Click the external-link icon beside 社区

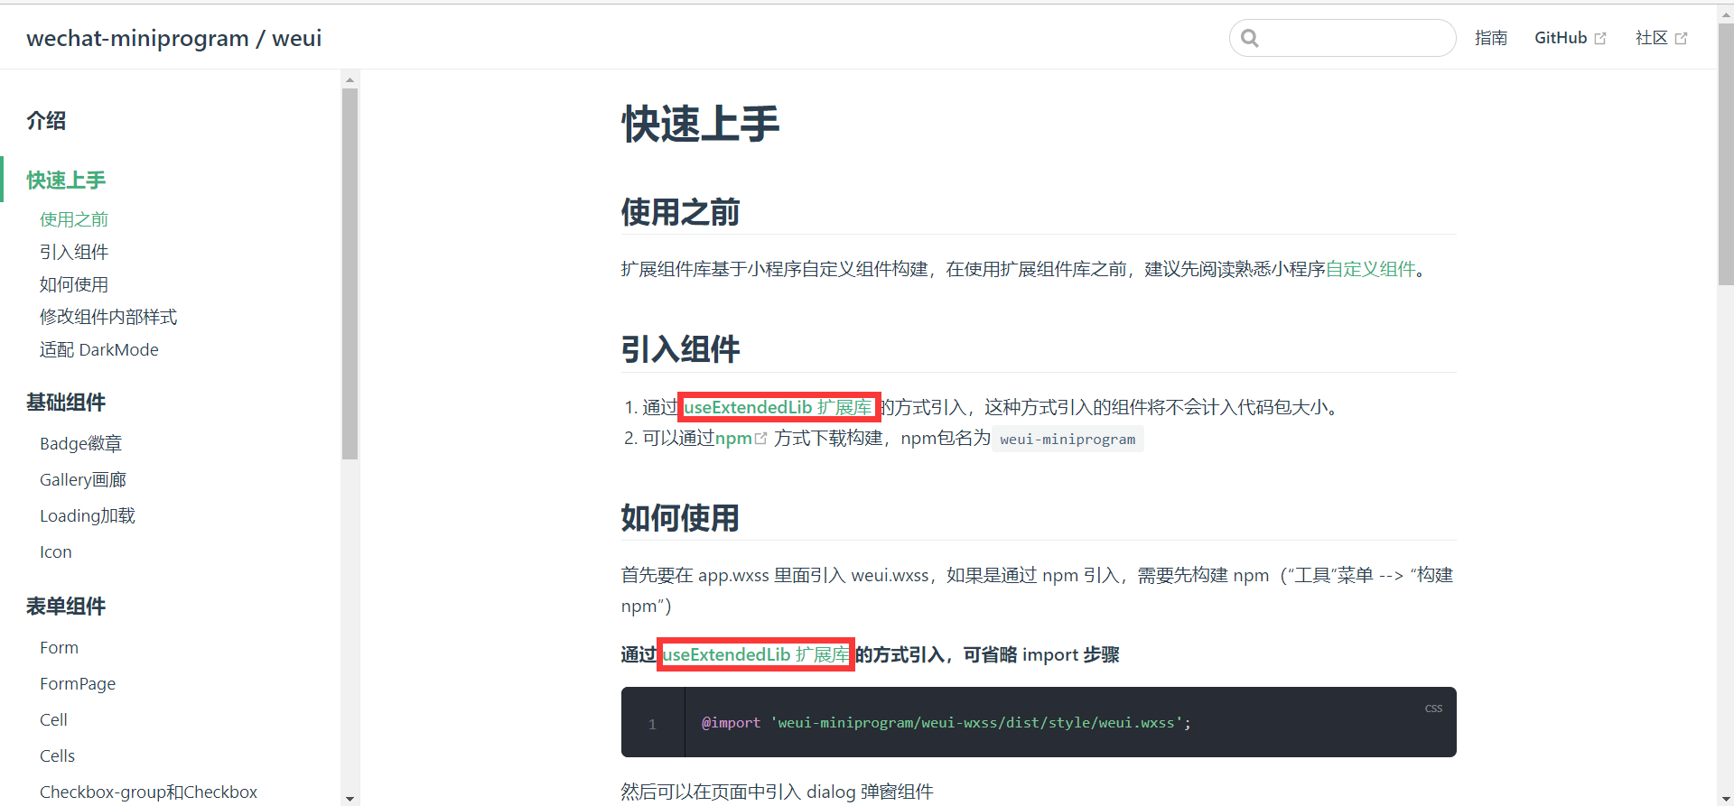click(x=1681, y=39)
